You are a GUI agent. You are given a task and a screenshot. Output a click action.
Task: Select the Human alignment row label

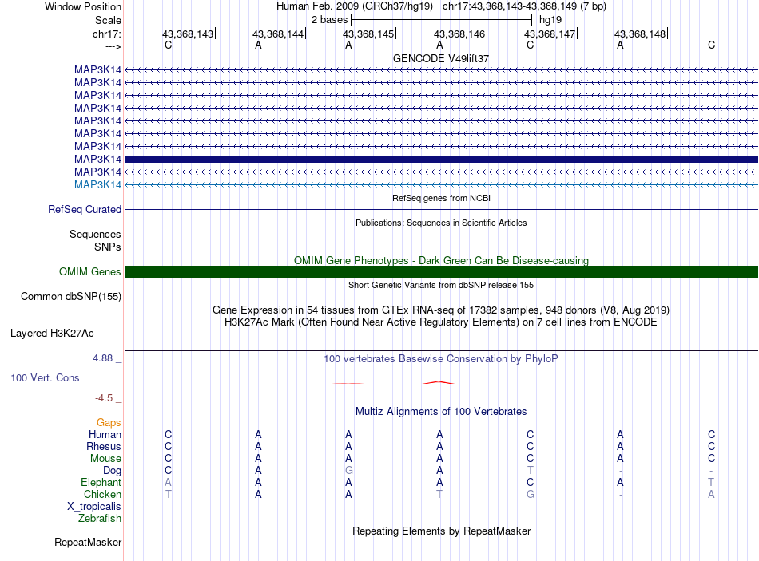click(105, 434)
